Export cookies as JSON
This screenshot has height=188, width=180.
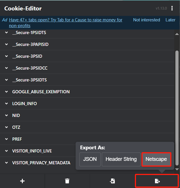(90, 159)
